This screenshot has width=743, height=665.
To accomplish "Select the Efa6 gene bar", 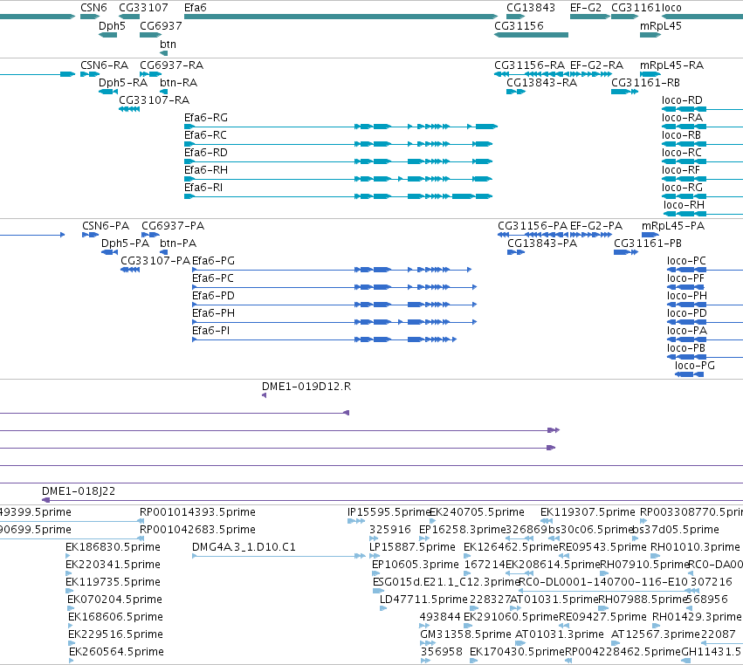I will (x=341, y=17).
